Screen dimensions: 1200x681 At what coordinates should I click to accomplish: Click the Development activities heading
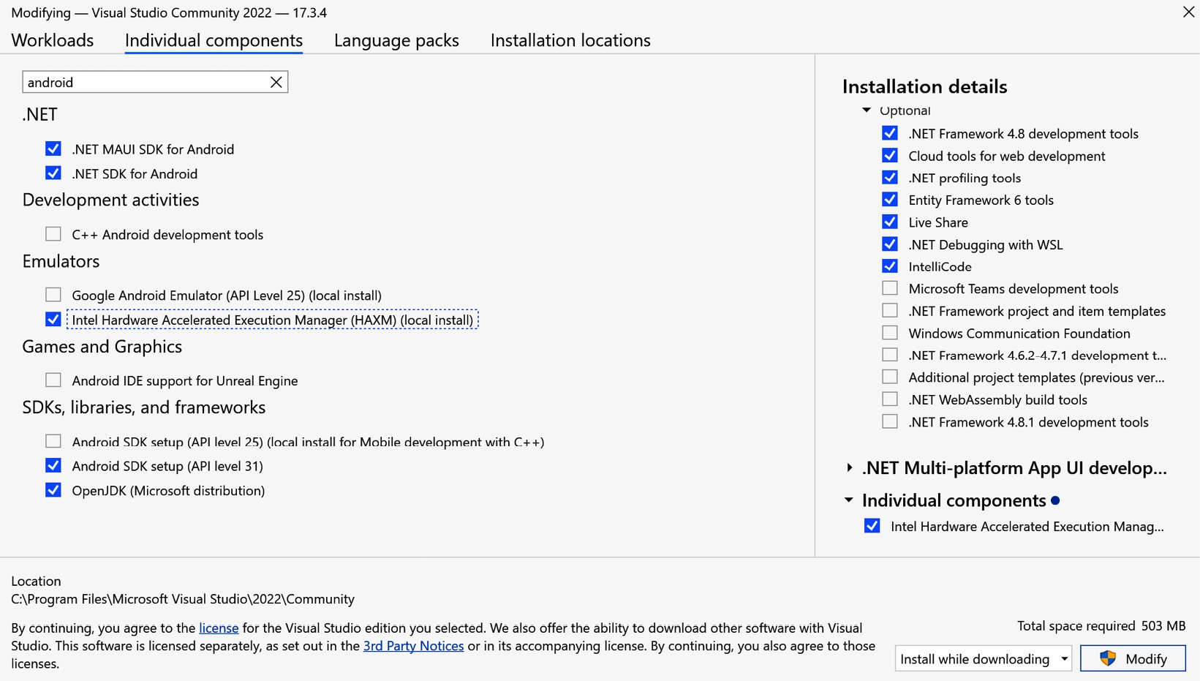(x=110, y=200)
